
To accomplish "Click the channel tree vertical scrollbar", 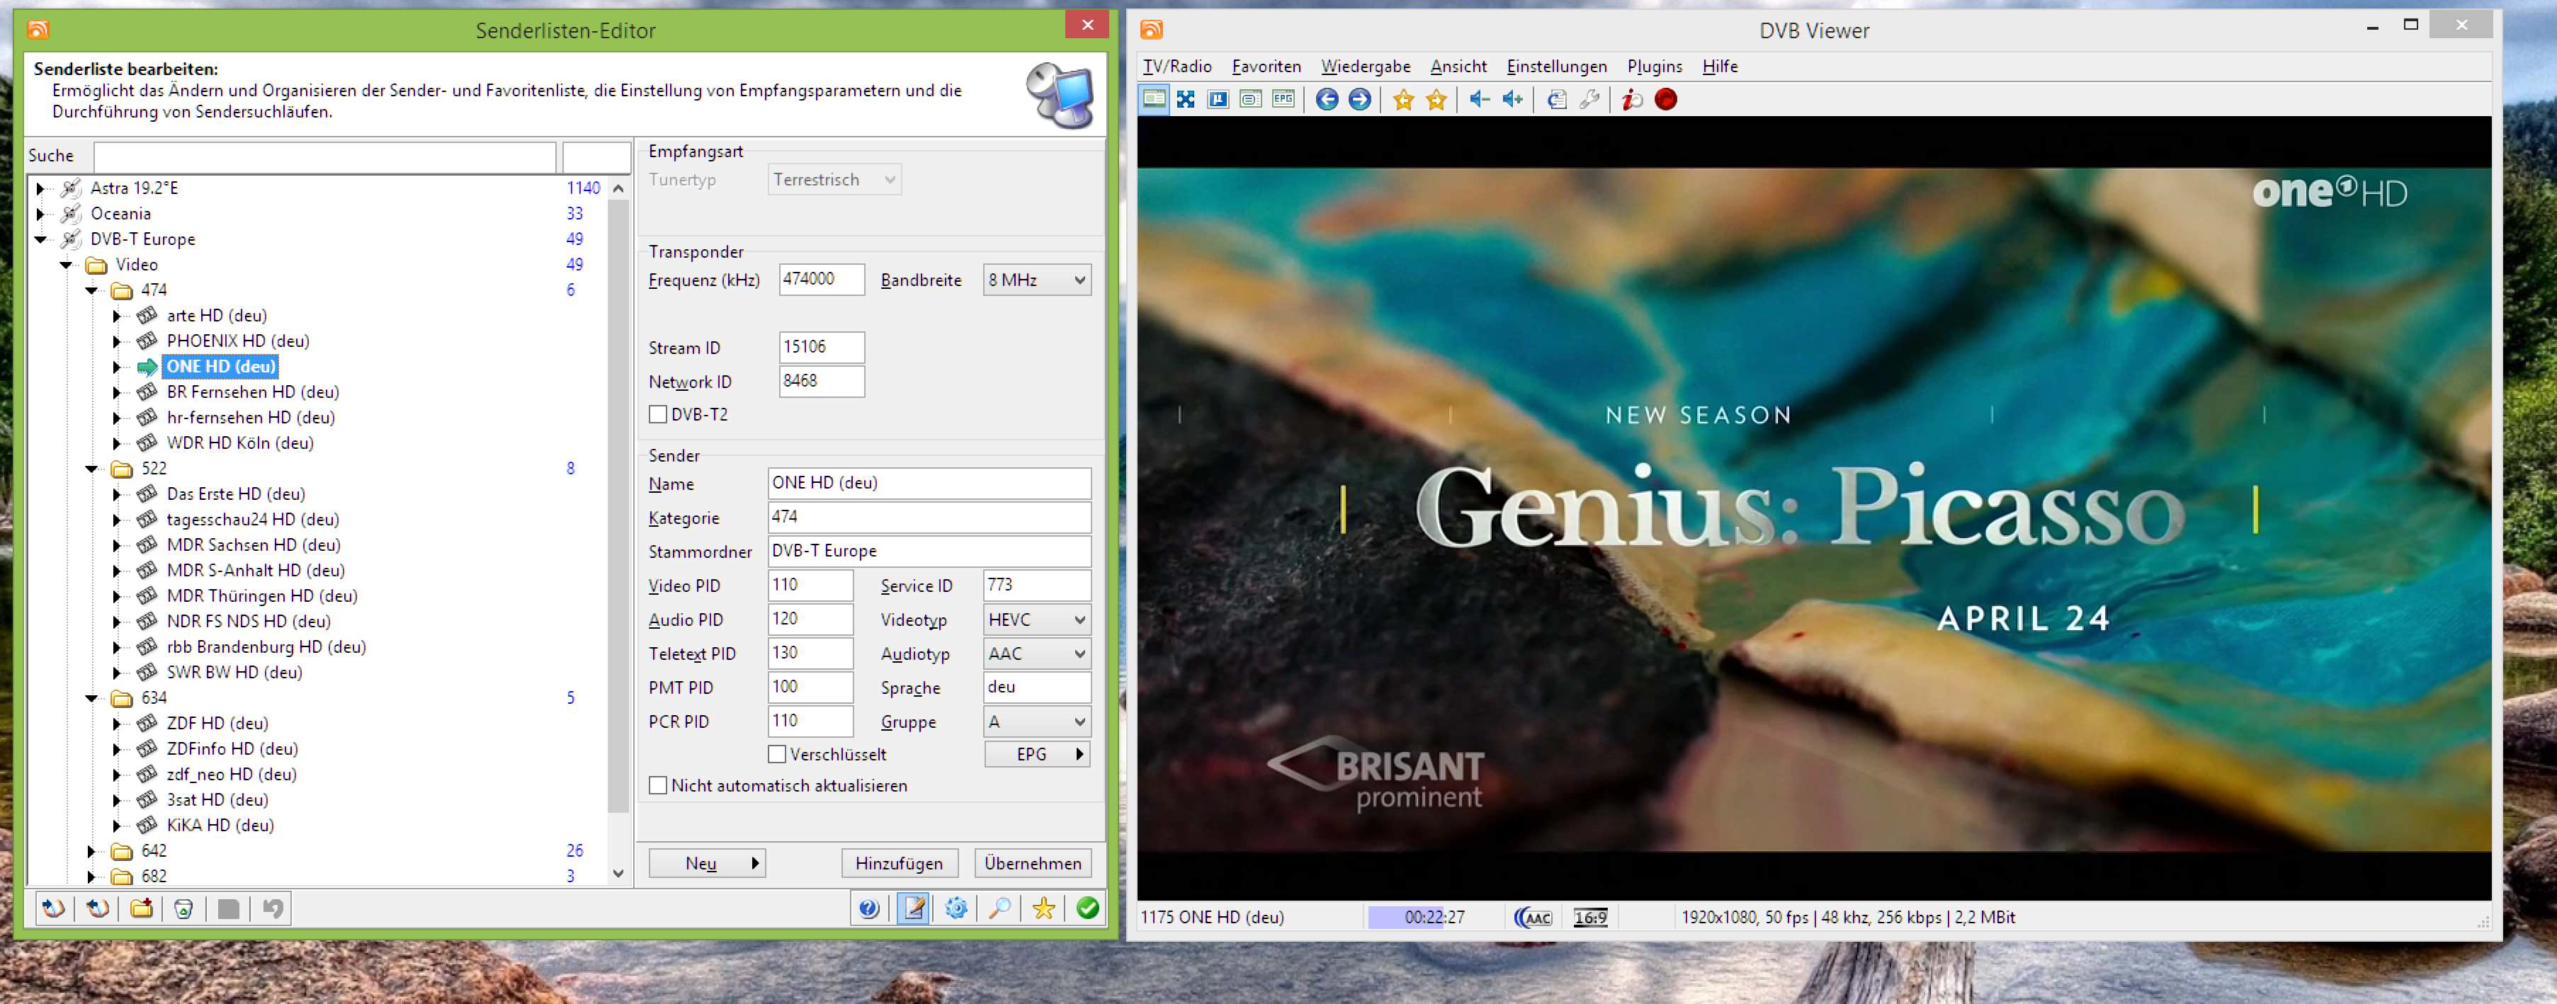I will [x=618, y=506].
